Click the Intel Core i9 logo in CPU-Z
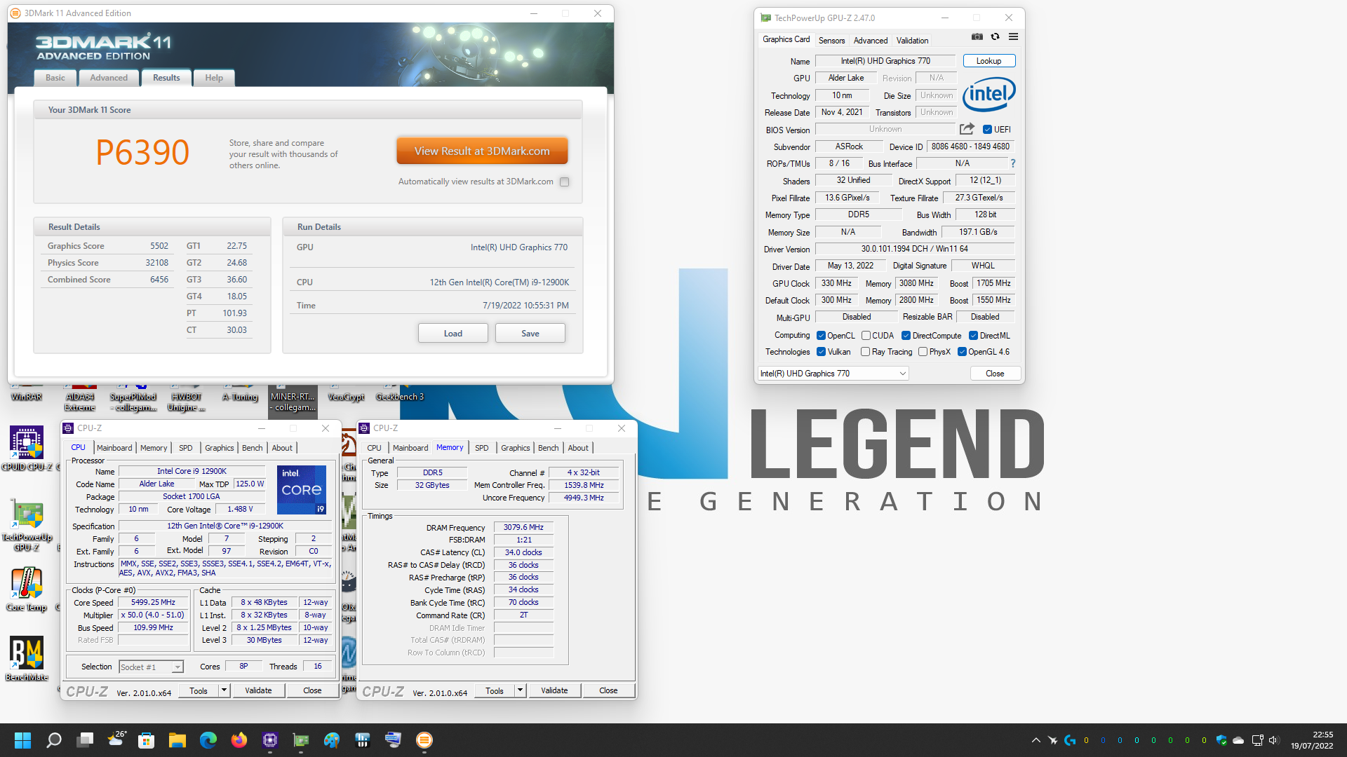 click(302, 489)
